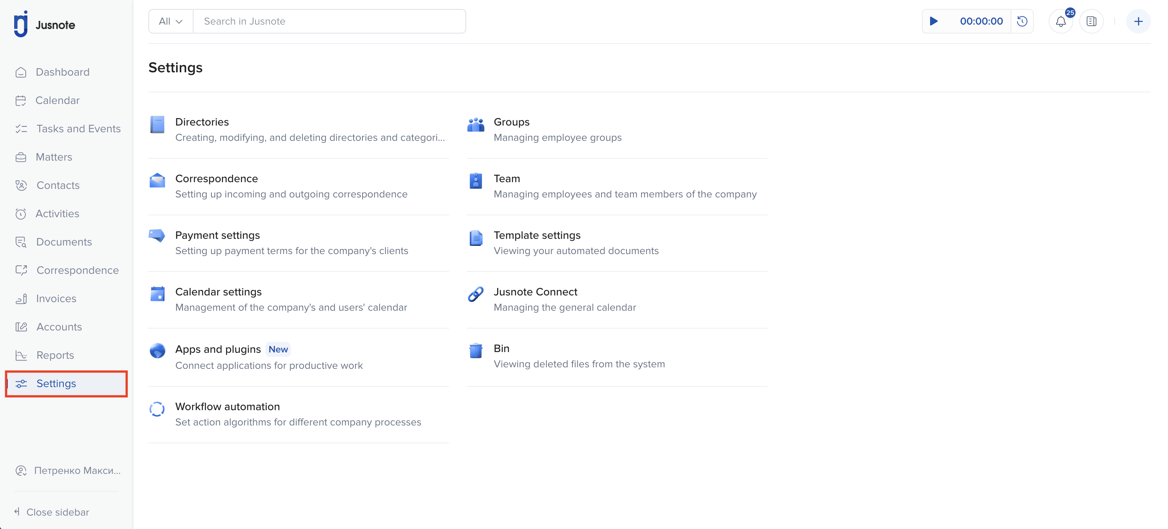Click the Template settings document icon
The width and height of the screenshot is (1168, 529).
pos(475,238)
